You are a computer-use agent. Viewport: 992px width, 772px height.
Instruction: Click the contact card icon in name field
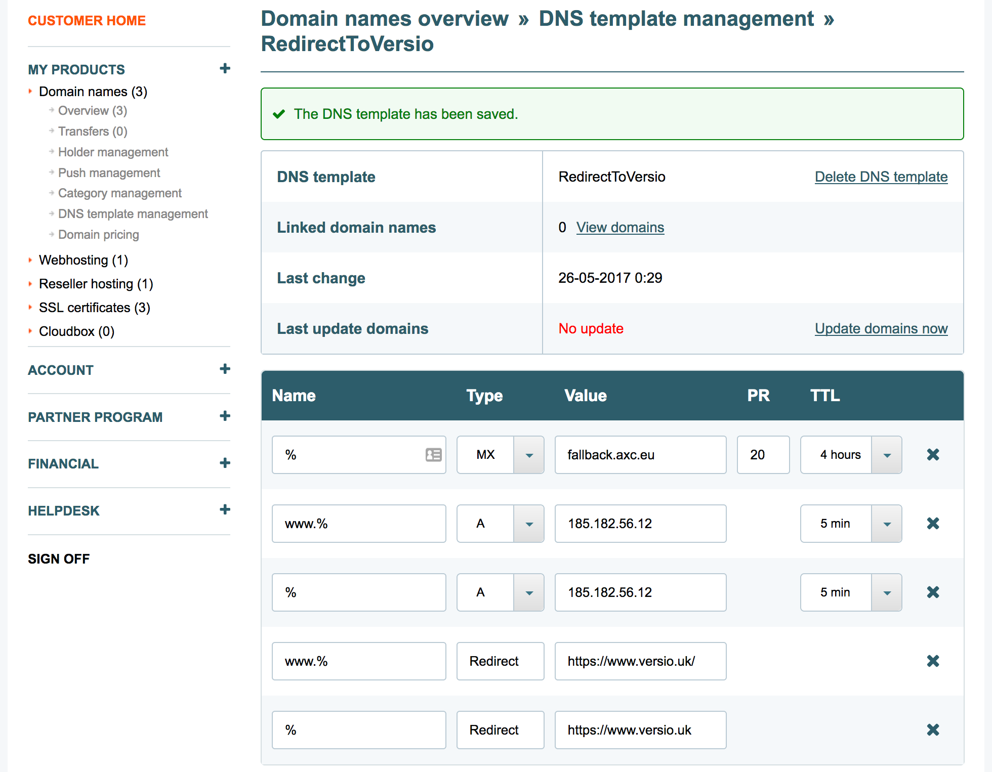[x=433, y=455]
